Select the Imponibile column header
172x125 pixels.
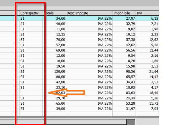point(124,13)
